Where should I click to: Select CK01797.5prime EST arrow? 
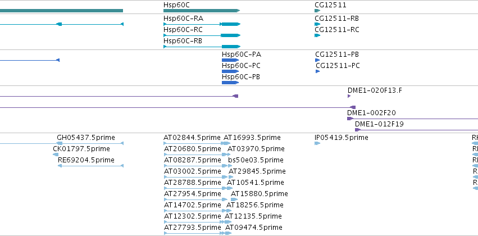point(56,155)
